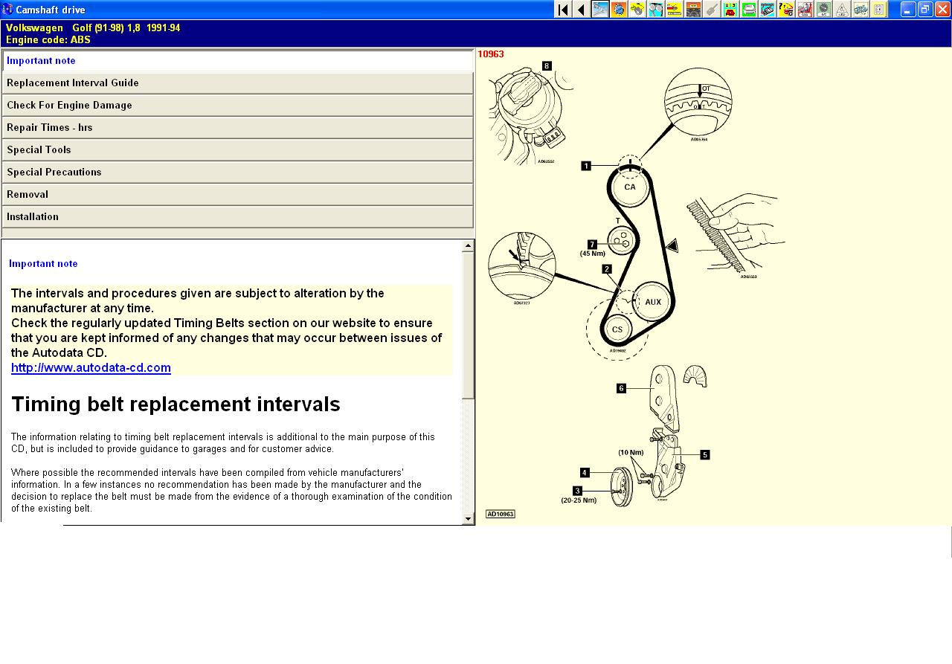952x664 pixels.
Task: Click the warning triangle toolbar icon
Action: (842, 10)
